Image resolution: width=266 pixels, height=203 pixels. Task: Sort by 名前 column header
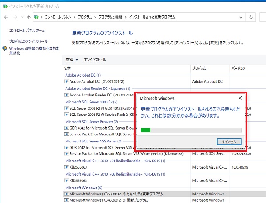[67, 69]
